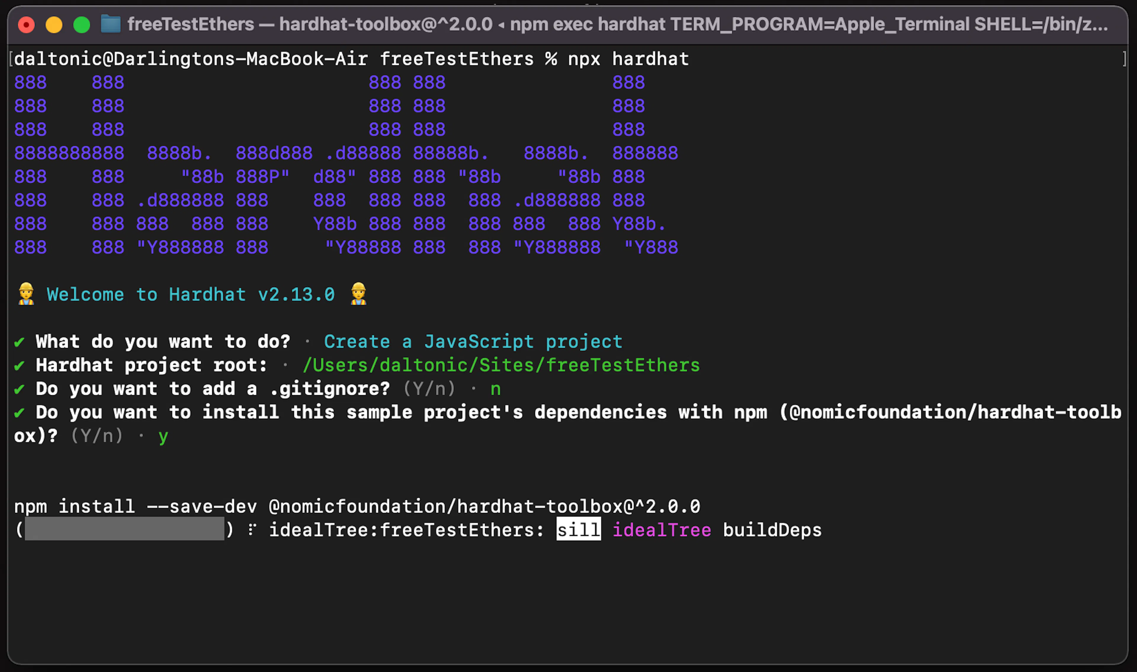The image size is (1137, 672).
Task: Click "Welcome to Hardhat v2.13.0" text
Action: click(x=191, y=294)
